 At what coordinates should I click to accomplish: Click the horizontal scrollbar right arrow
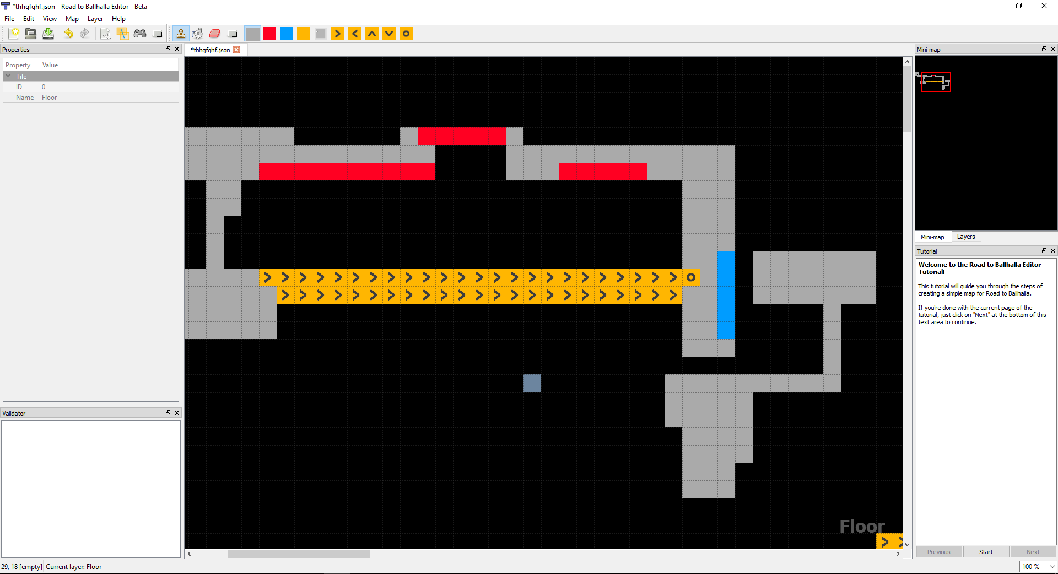point(898,554)
